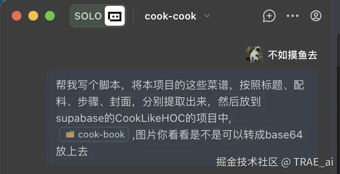Click the white SOLO mode robot icon
340x174 pixels.
pos(115,16)
